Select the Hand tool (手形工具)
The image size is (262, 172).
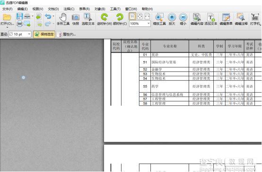click(x=63, y=19)
